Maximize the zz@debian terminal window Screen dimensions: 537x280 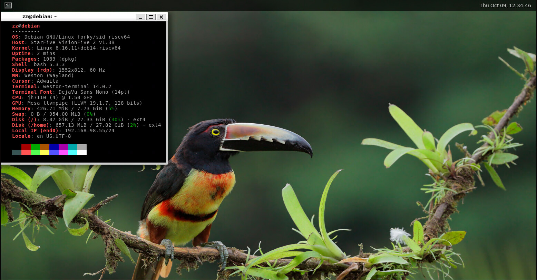(151, 17)
